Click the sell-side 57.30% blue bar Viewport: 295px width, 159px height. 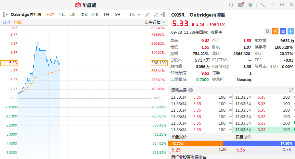[259, 143]
